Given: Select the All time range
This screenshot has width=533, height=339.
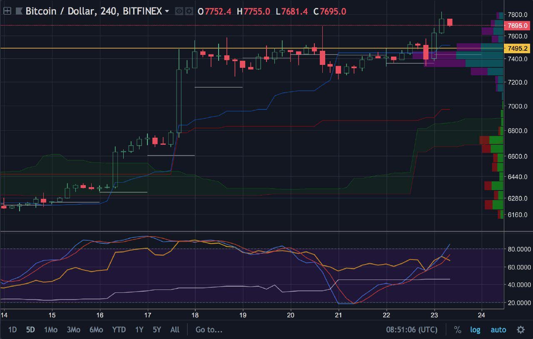Looking at the screenshot, I should click(175, 330).
